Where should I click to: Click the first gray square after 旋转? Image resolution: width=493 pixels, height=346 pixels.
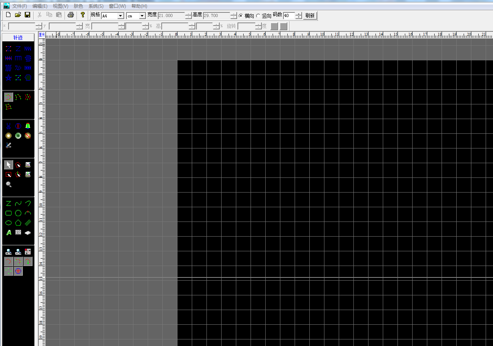click(x=274, y=26)
